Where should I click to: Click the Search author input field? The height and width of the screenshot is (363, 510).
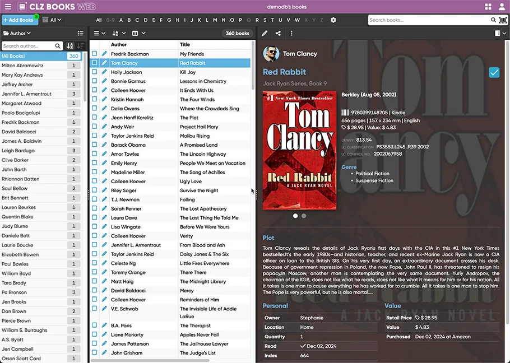coord(28,46)
